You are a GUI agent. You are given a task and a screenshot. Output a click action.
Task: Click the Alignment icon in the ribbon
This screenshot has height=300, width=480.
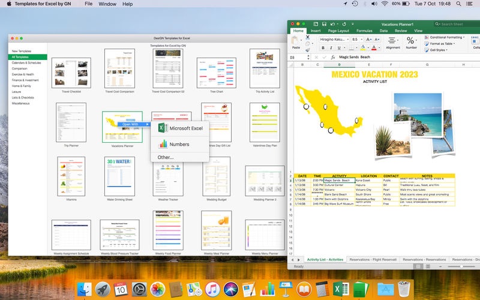[393, 40]
